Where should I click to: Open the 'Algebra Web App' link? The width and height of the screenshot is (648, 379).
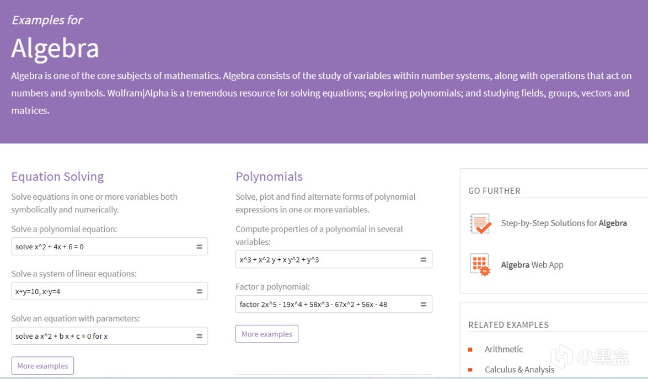click(x=532, y=265)
